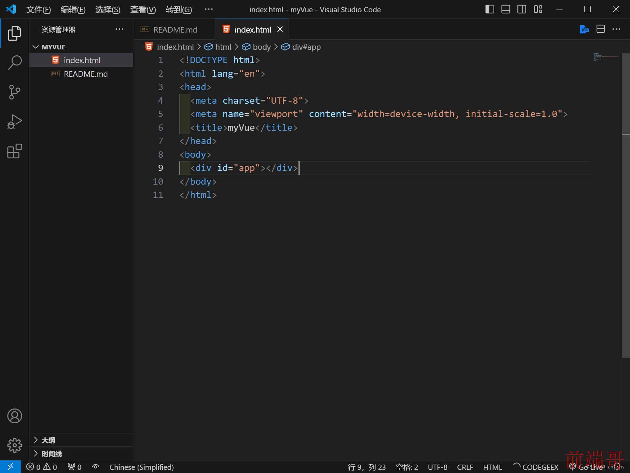Open remote window icon in status bar
The width and height of the screenshot is (630, 473).
click(x=11, y=467)
